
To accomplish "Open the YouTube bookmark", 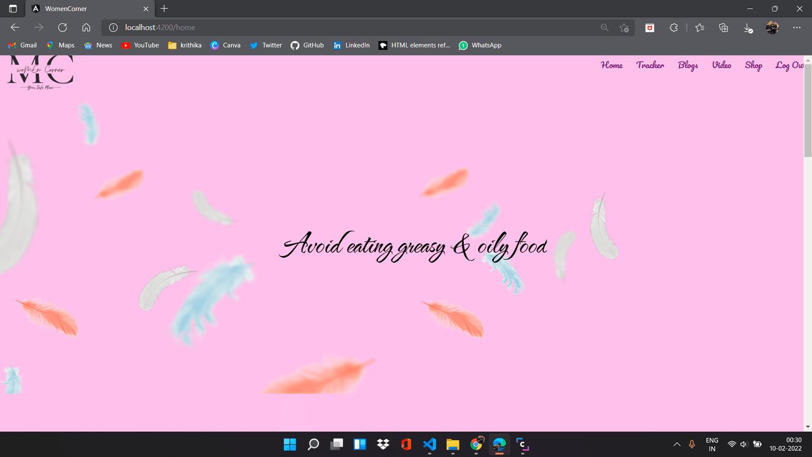I will (x=140, y=45).
